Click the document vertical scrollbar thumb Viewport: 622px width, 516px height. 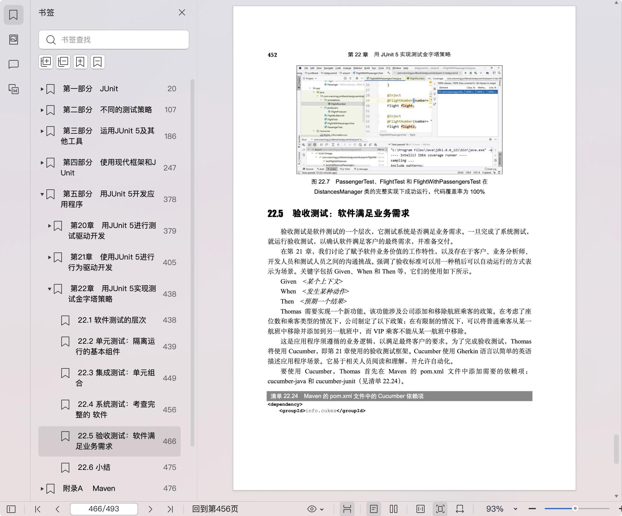click(x=616, y=449)
